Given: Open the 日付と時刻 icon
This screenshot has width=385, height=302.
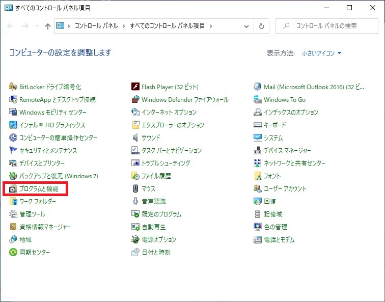Looking at the screenshot, I should 135,252.
